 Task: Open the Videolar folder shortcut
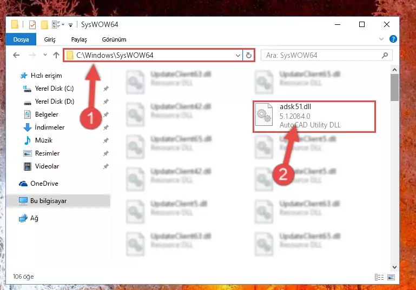tap(47, 166)
